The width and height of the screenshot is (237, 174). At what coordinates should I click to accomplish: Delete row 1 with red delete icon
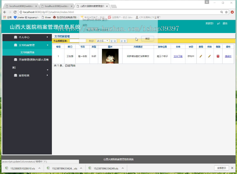tap(218, 56)
